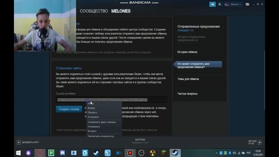Open the purple Alice assistant taskbar icon
This screenshot has height=157, width=279.
28,153
